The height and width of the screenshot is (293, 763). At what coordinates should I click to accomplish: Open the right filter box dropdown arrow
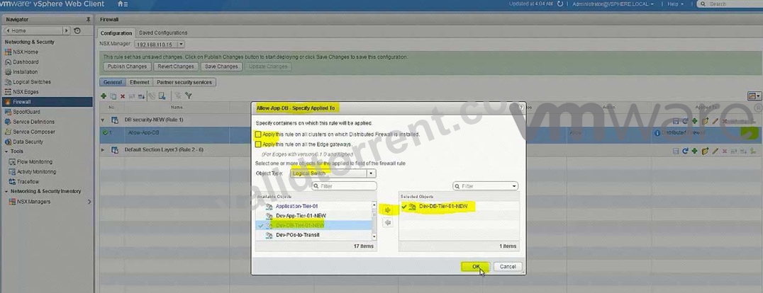pyautogui.click(x=514, y=186)
